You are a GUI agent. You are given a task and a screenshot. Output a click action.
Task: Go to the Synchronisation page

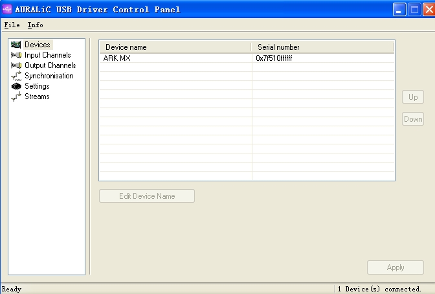49,76
